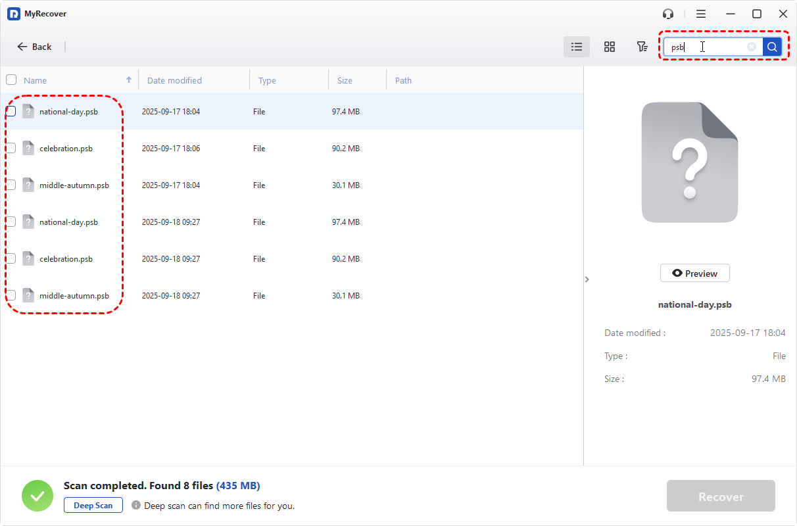Select the file name middle-autumn.psb modified 2025-09-17 18:04

click(x=74, y=185)
